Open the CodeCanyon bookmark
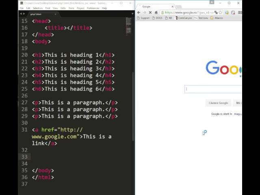Screen dimensions: 260x195 click(x=183, y=18)
